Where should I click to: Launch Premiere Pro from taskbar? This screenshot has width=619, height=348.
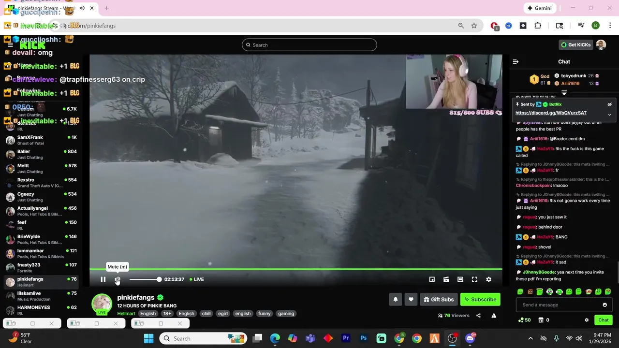tap(346, 338)
